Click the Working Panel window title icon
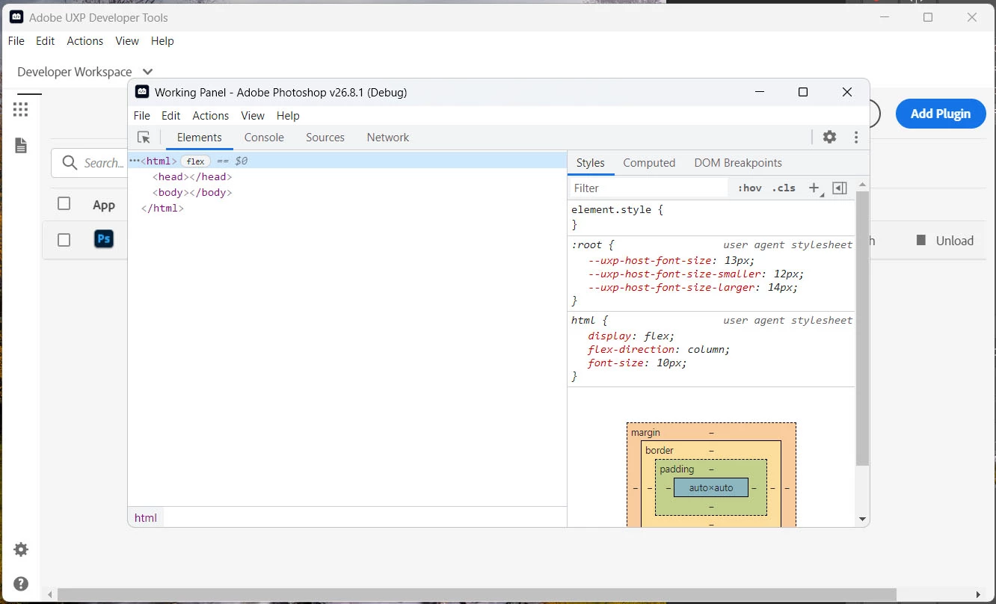This screenshot has width=996, height=604. [142, 92]
